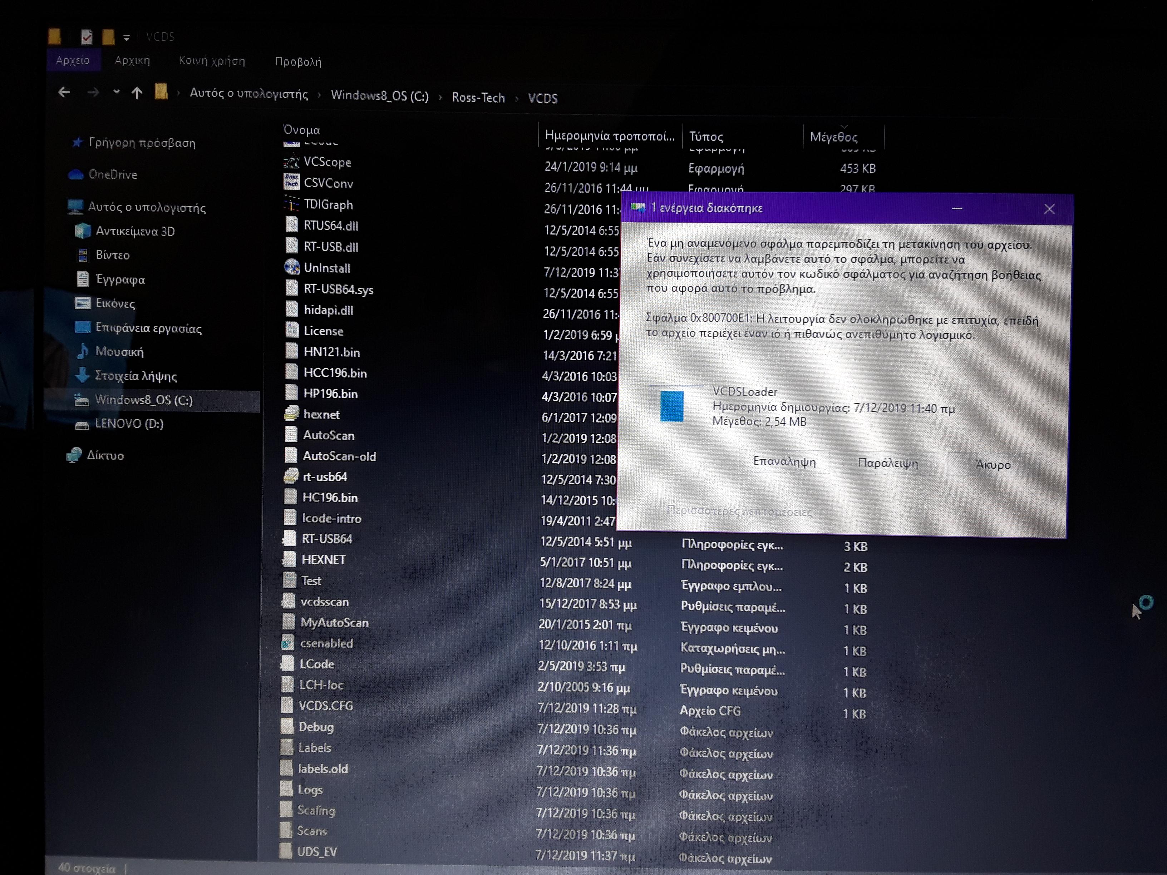The height and width of the screenshot is (875, 1167).
Task: Open the quick access toolbar dropdown arrow
Action: point(127,38)
